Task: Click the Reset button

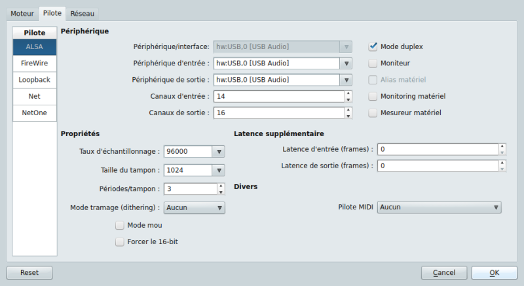Action: point(29,272)
